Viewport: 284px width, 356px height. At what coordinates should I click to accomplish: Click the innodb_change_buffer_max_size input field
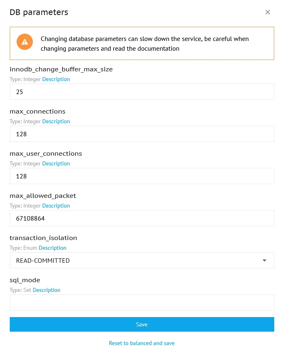(142, 92)
